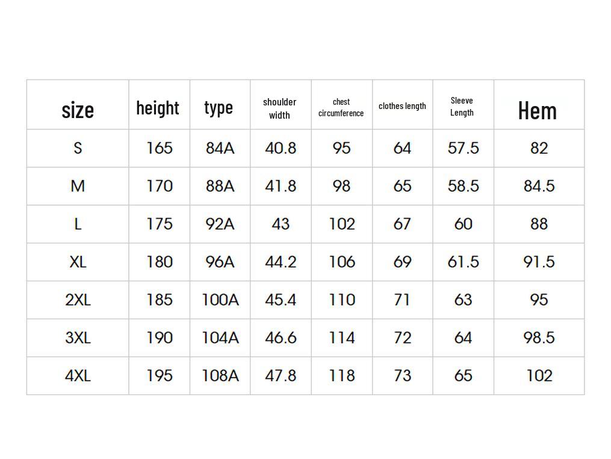Click shoulder width value 44.2
The height and width of the screenshot is (459, 611).
click(281, 262)
